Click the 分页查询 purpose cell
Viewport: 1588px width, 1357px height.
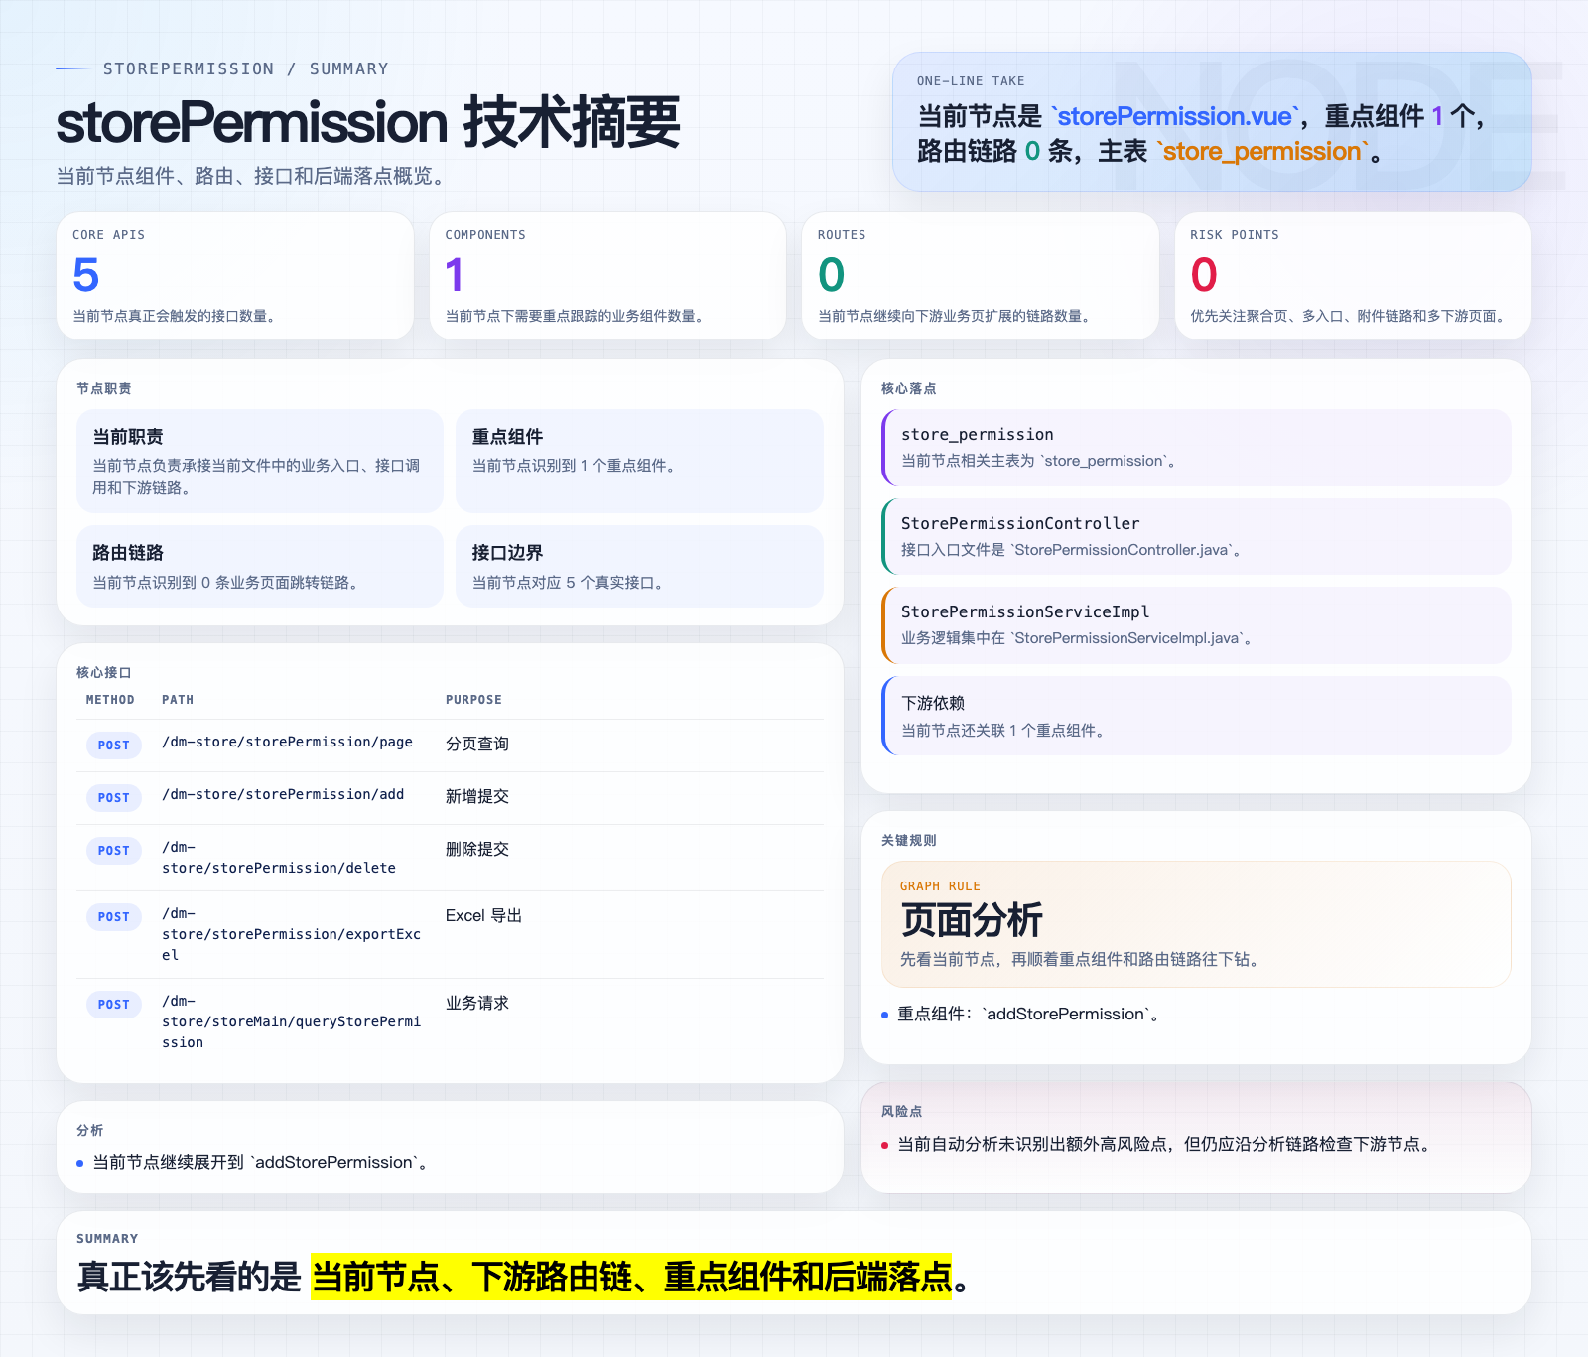pyautogui.click(x=477, y=744)
